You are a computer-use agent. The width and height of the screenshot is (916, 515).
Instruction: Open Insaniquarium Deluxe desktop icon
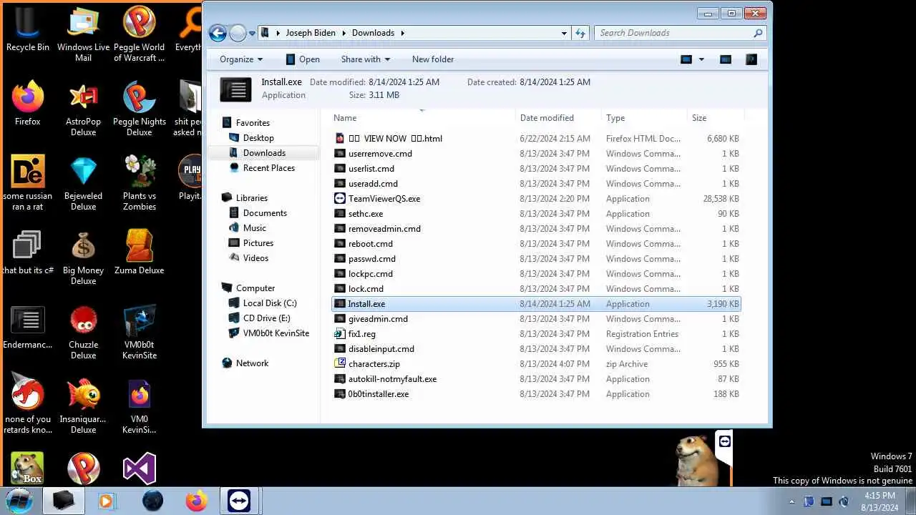click(83, 406)
